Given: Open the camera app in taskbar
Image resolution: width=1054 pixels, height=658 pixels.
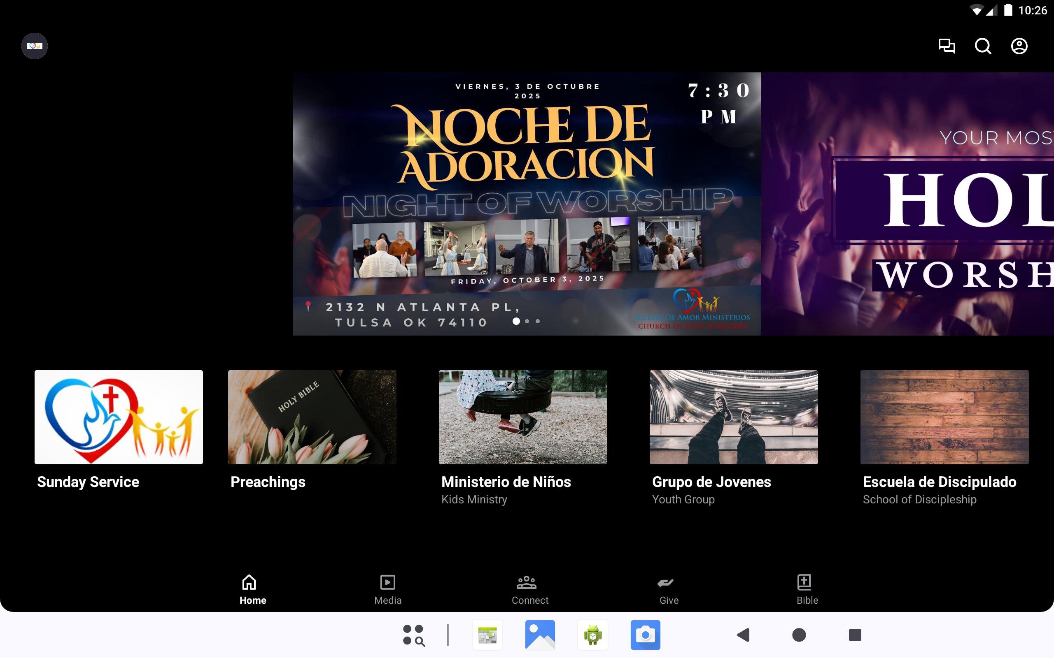Looking at the screenshot, I should (645, 635).
